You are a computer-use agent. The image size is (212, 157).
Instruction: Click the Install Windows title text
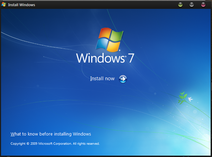[x=22, y=5]
